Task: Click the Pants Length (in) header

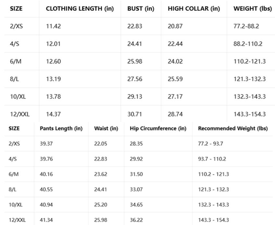Action: click(x=61, y=128)
